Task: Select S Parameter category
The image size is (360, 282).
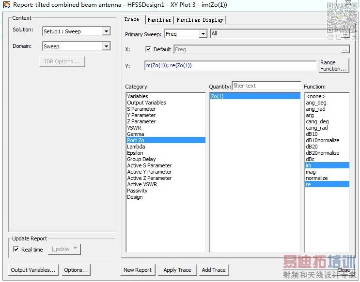Action: point(166,109)
